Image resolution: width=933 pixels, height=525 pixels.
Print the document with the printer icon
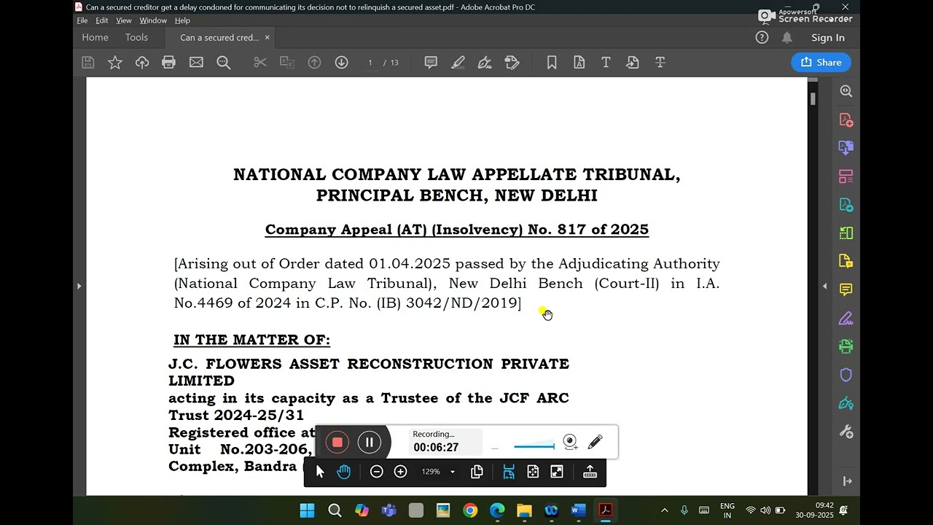pos(169,63)
